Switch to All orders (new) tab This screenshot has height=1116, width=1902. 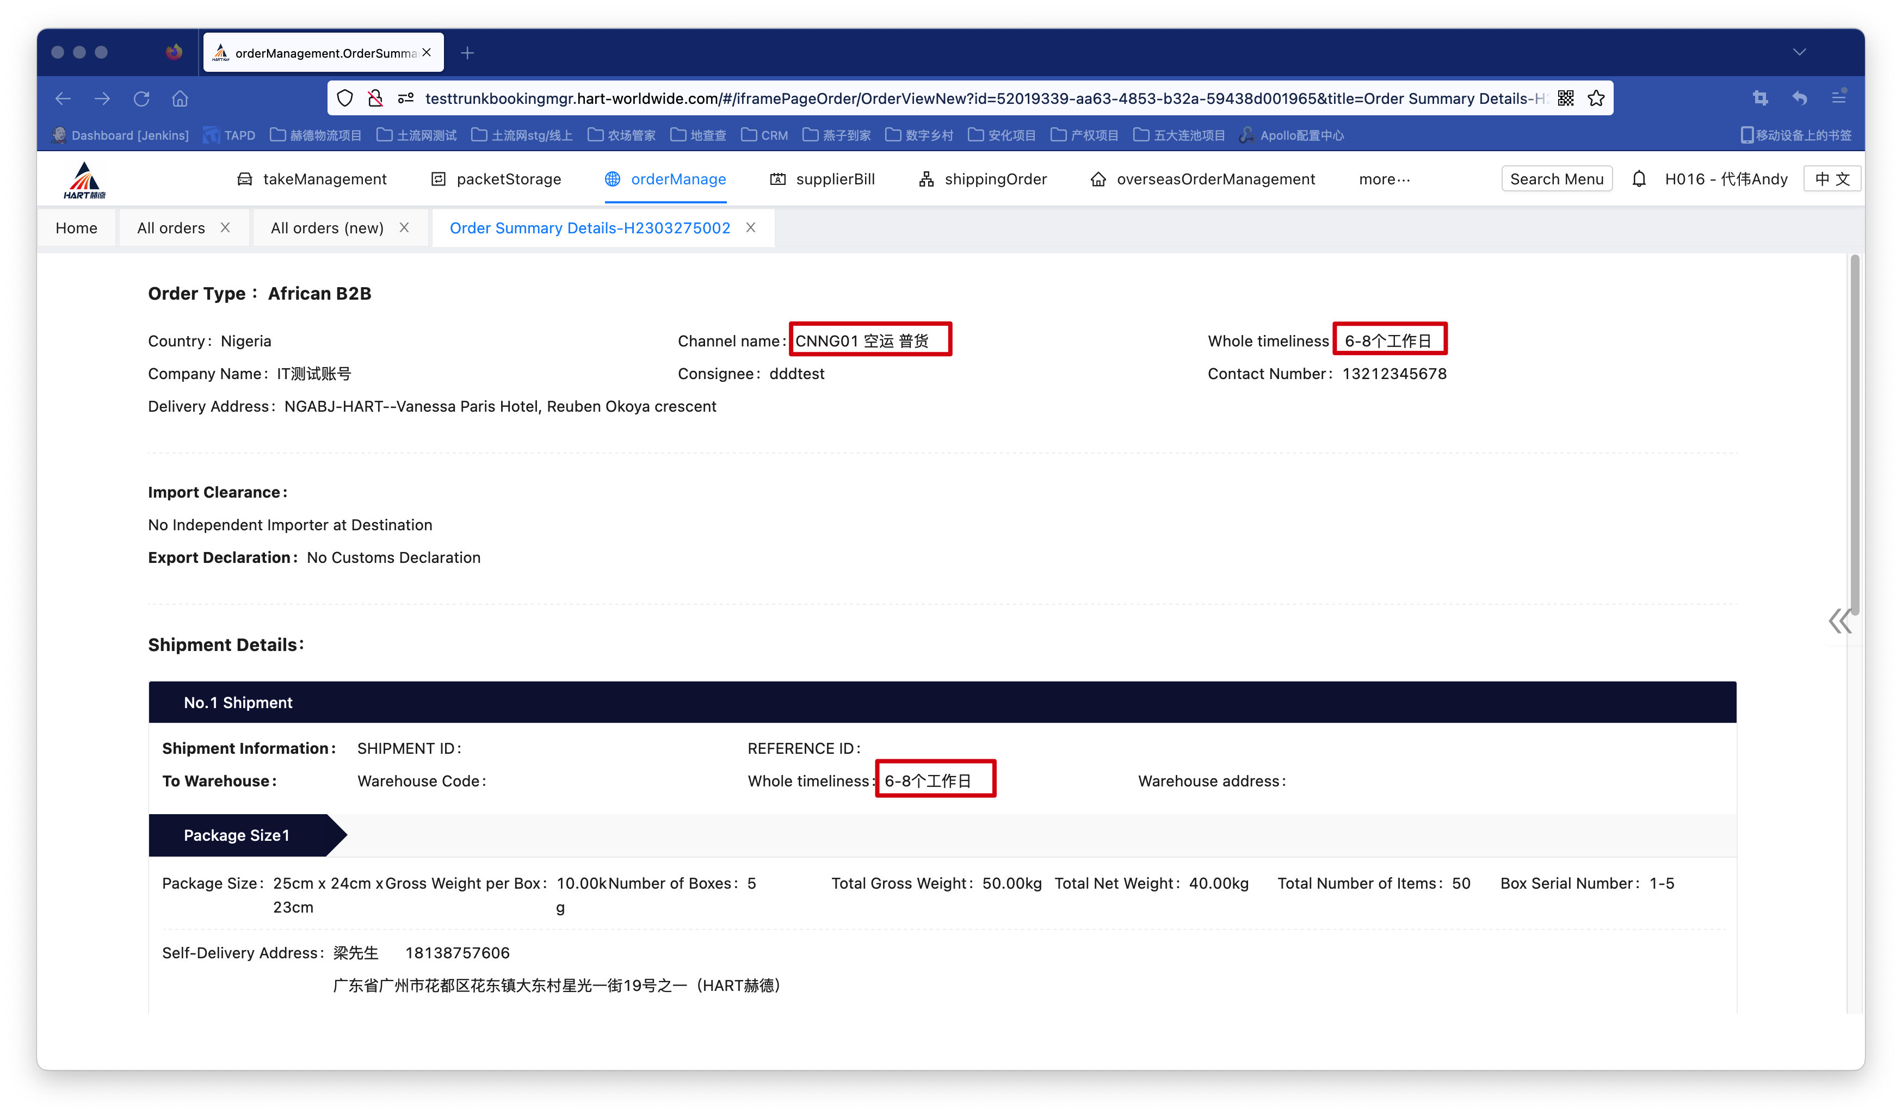point(327,228)
